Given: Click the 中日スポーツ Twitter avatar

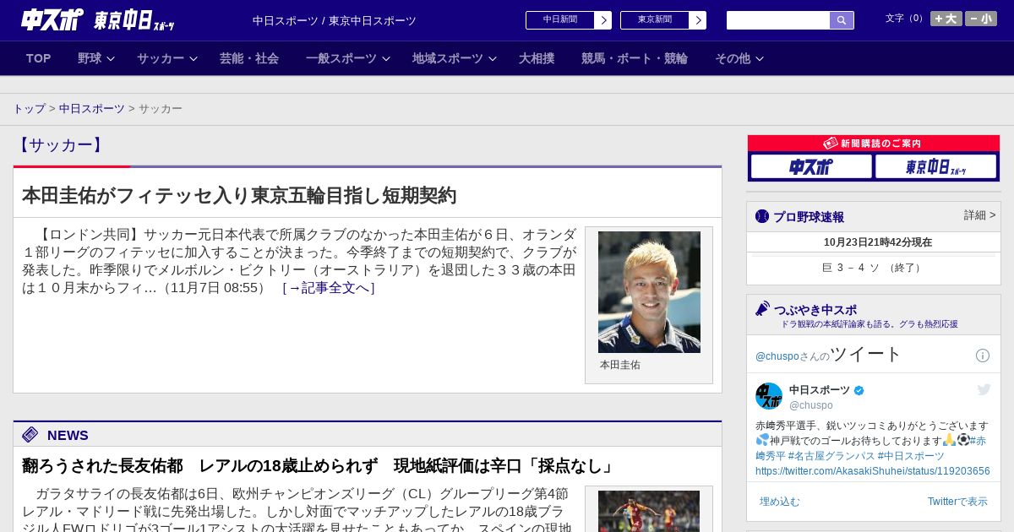Looking at the screenshot, I should 769,396.
